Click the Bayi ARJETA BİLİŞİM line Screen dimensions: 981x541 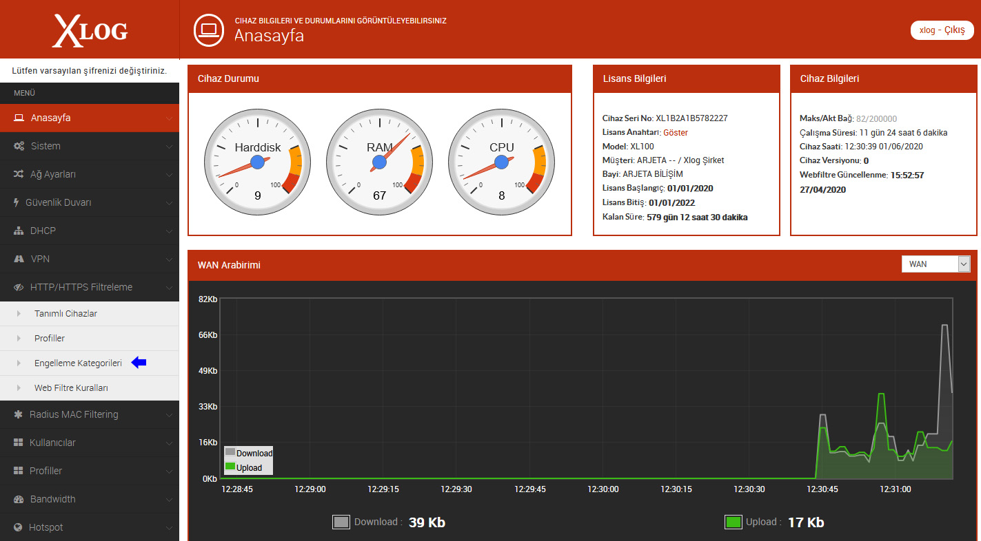[x=643, y=174]
